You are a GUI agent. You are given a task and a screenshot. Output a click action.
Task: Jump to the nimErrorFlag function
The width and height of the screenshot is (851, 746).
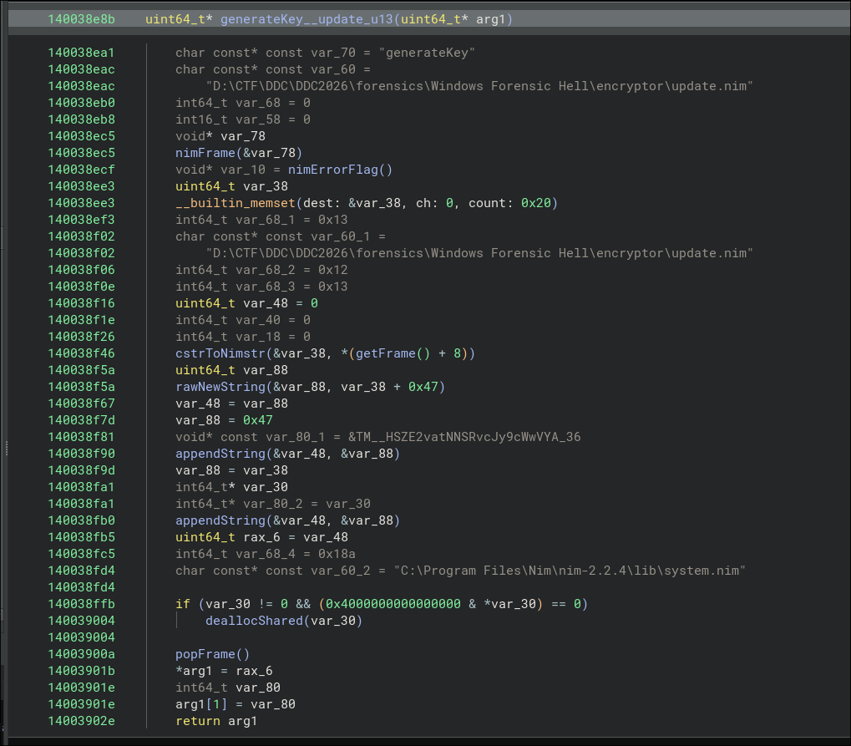332,170
